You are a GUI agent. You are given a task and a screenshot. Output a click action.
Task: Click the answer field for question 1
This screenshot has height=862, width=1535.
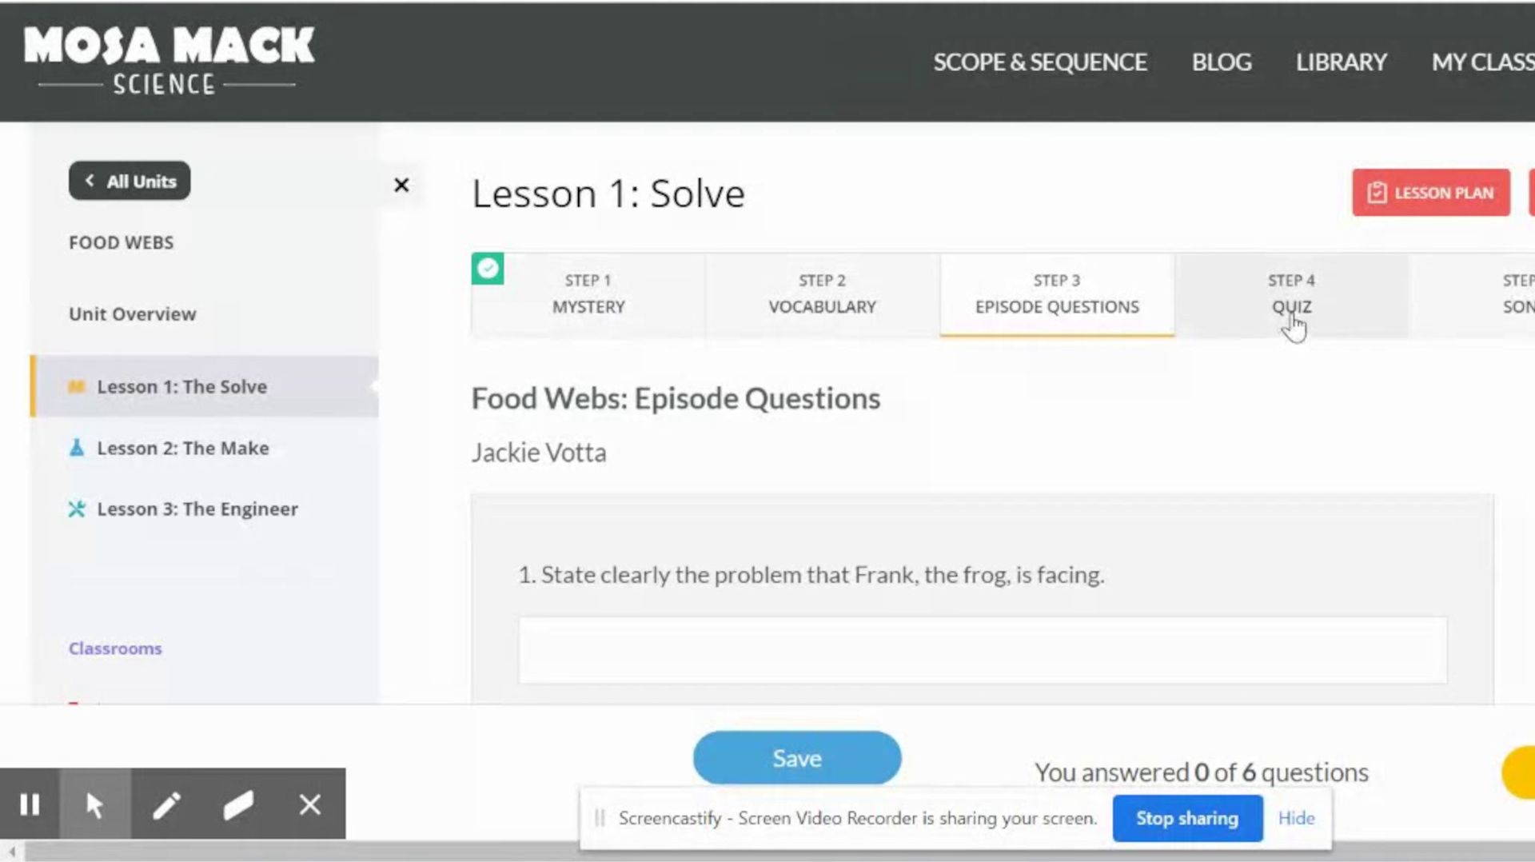tap(983, 650)
